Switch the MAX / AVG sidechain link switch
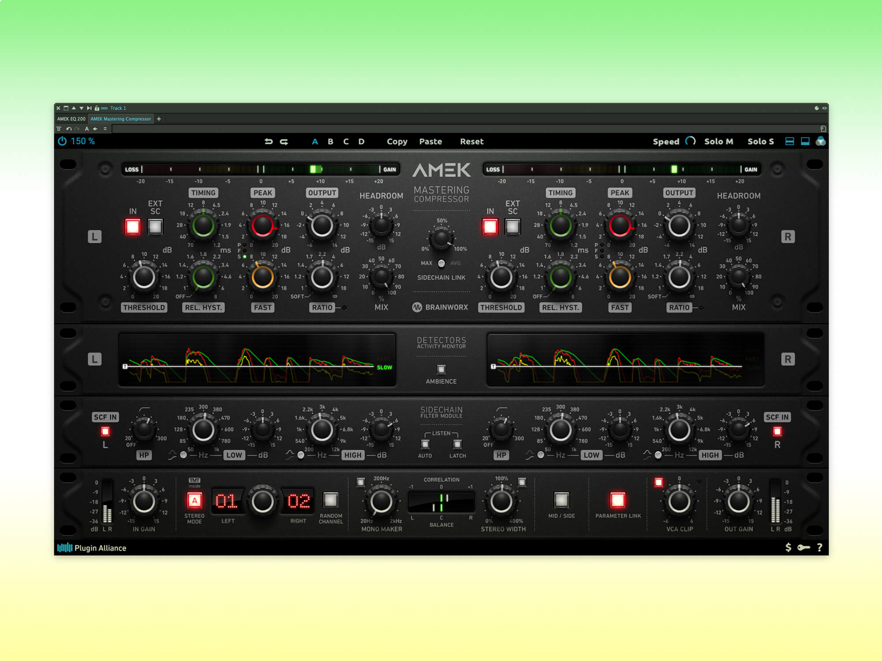The width and height of the screenshot is (882, 661). tap(441, 263)
